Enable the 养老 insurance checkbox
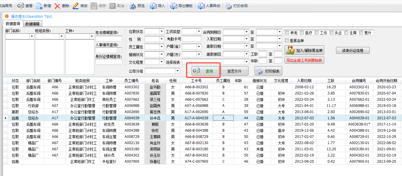The height and width of the screenshot is (176, 402). pyautogui.click(x=287, y=33)
